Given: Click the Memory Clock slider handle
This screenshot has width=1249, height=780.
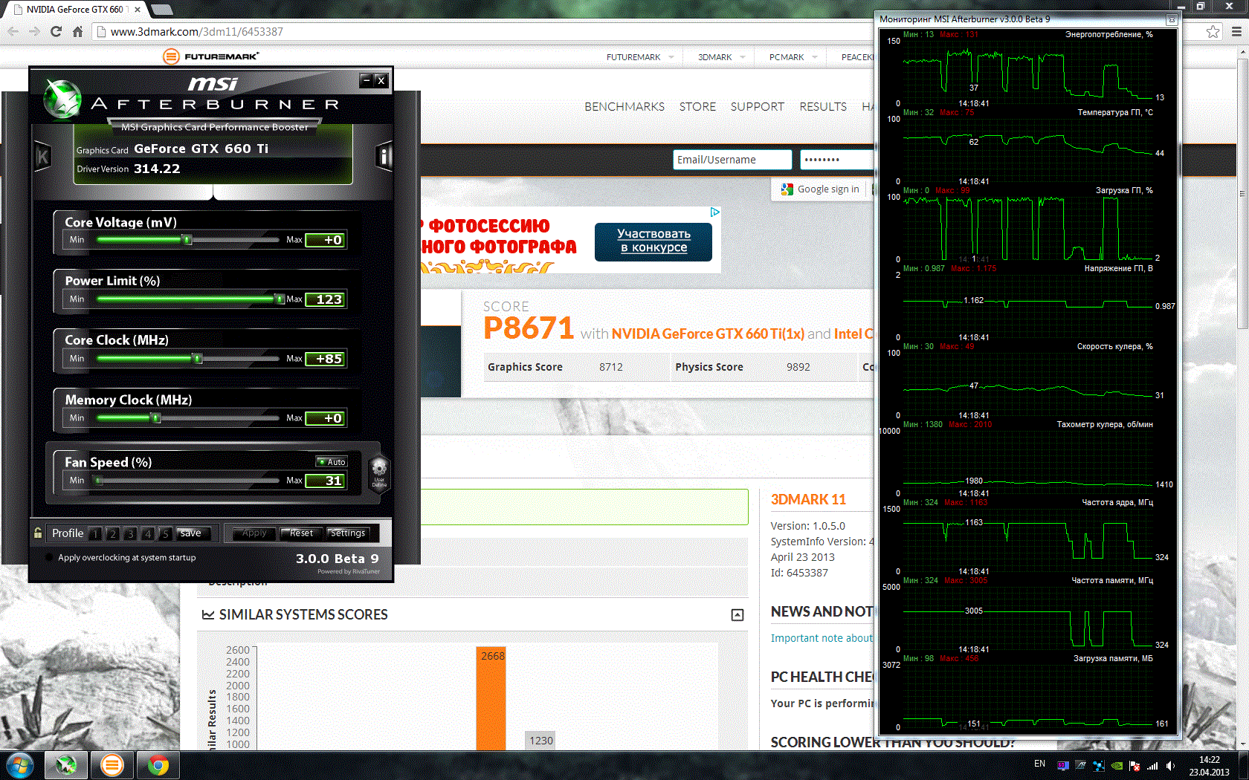Looking at the screenshot, I should [x=156, y=418].
